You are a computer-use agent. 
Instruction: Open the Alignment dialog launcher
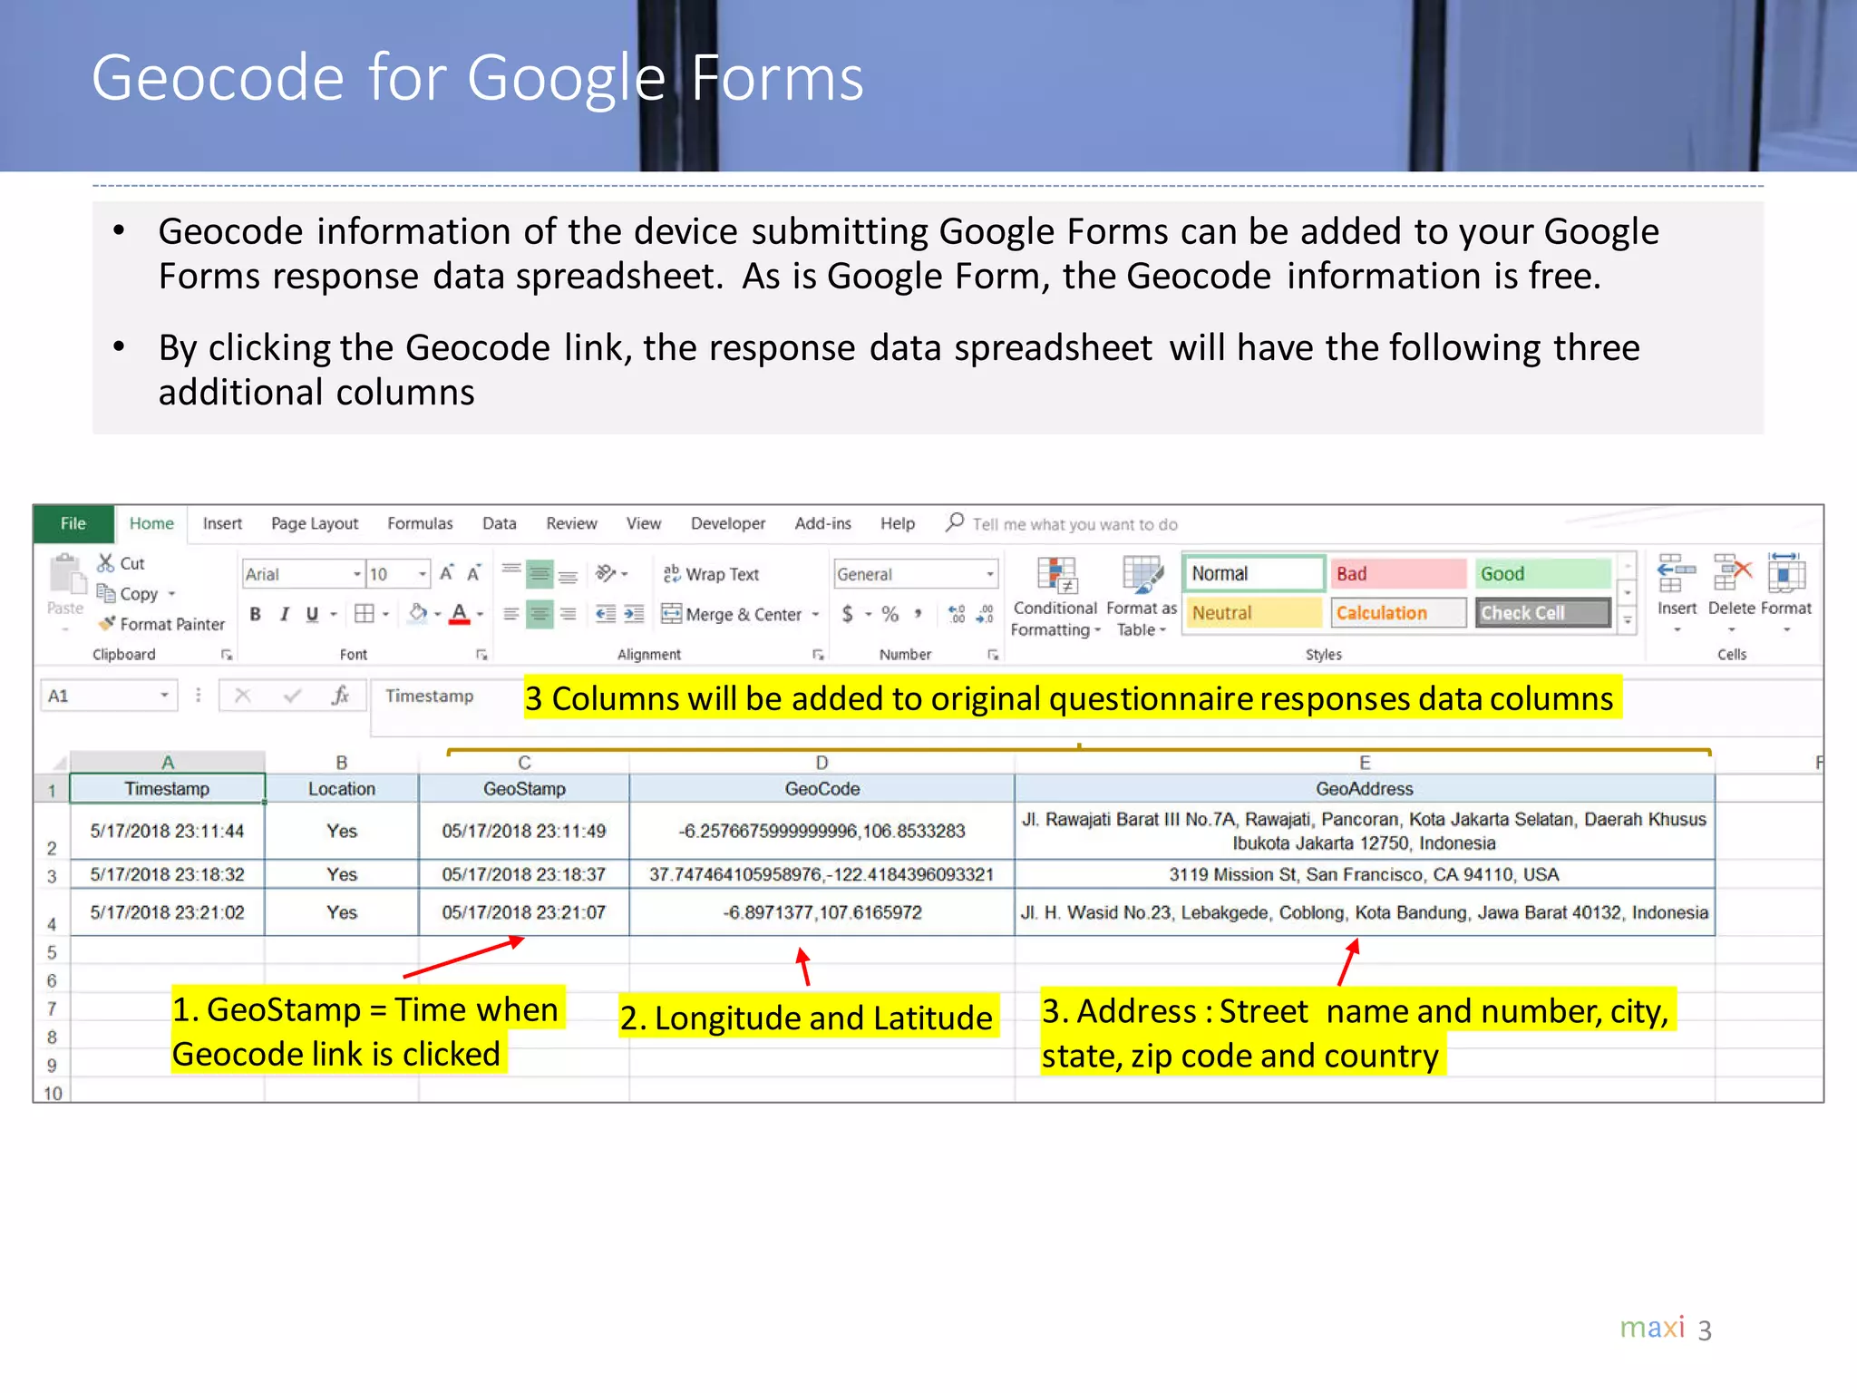818,654
